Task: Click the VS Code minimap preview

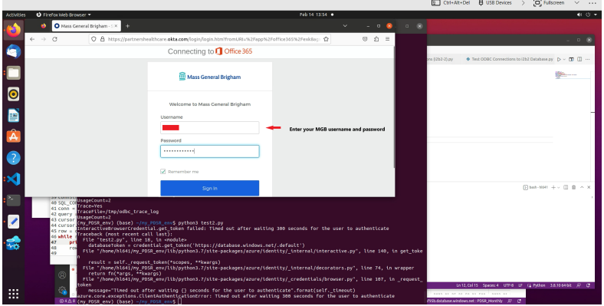Action: (573, 74)
